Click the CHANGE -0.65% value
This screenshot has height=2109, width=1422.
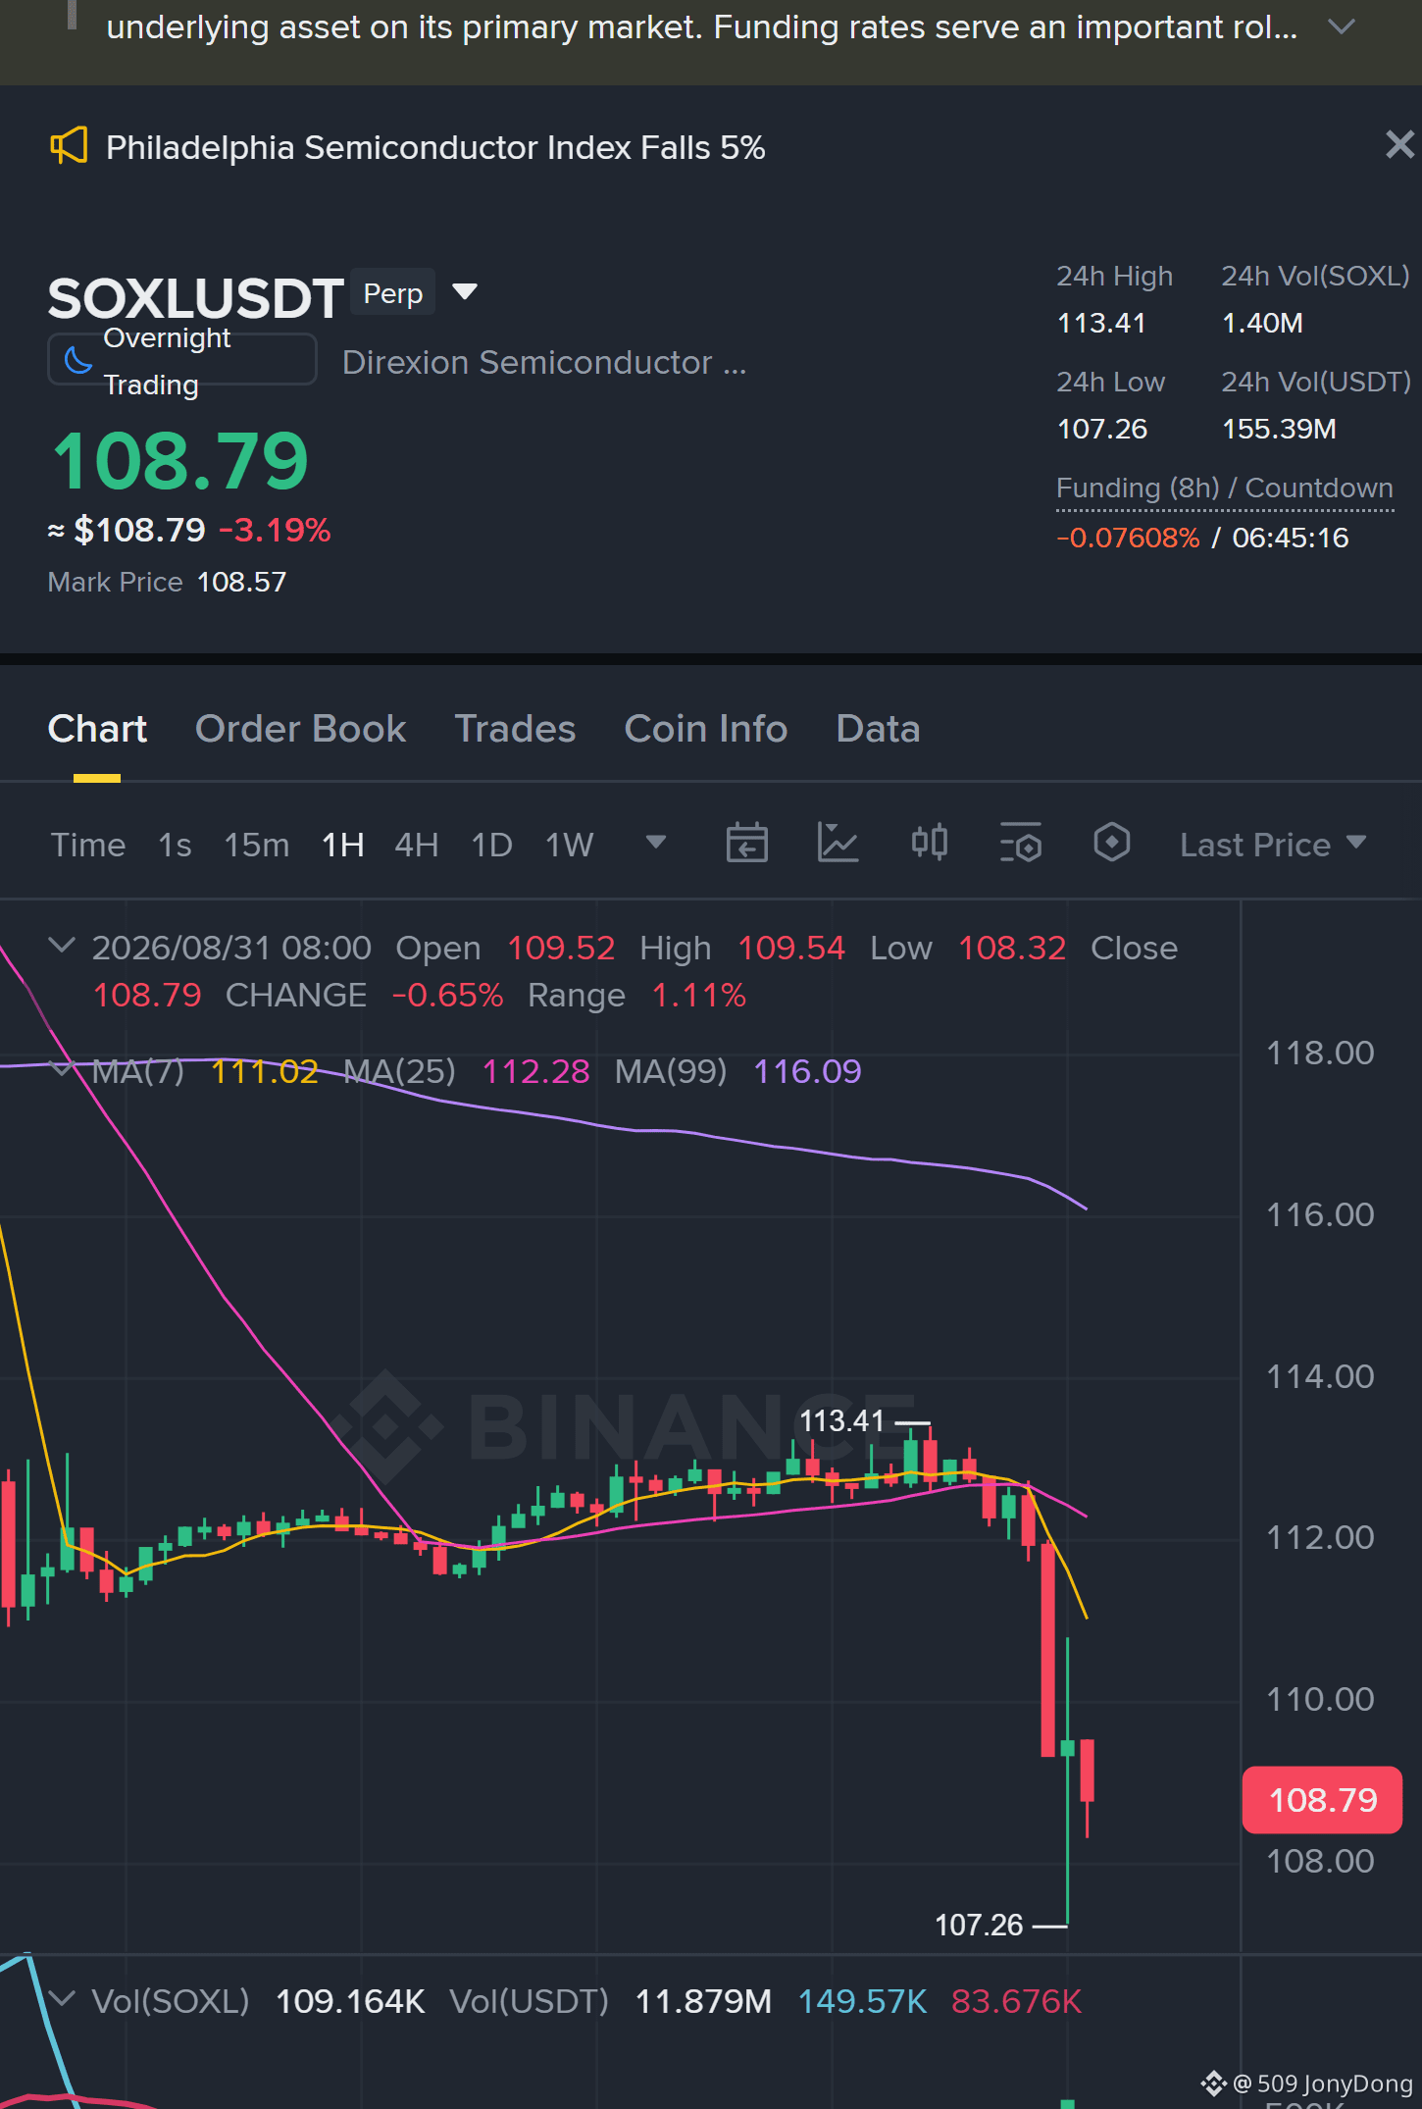[447, 995]
